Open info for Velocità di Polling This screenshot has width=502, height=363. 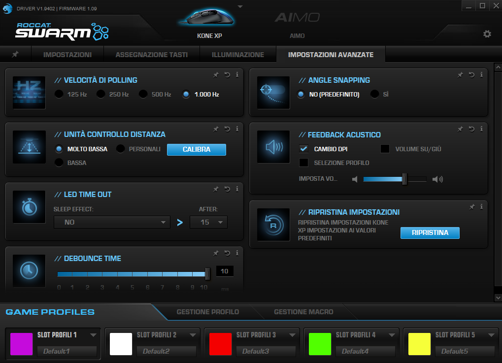click(x=237, y=74)
